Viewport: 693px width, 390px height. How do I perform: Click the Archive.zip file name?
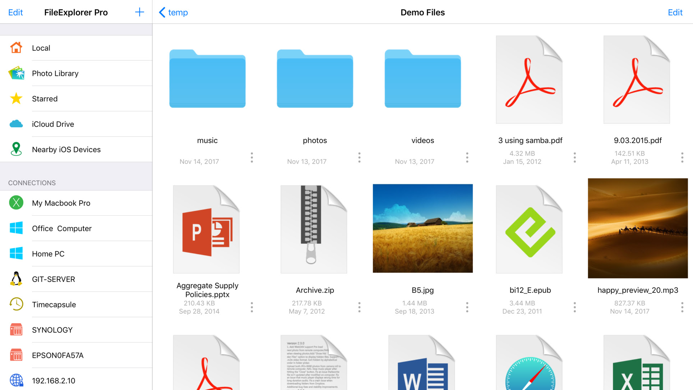click(x=315, y=290)
